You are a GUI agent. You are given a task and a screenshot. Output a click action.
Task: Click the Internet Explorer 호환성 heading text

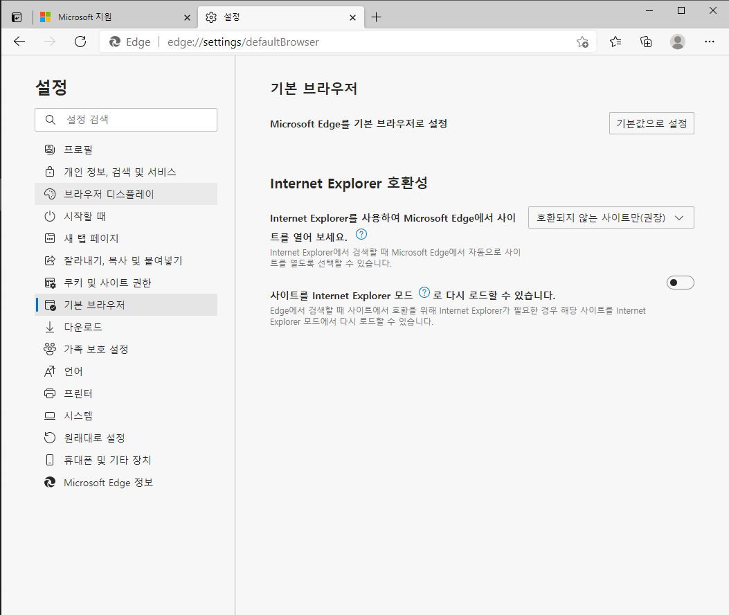pos(349,184)
